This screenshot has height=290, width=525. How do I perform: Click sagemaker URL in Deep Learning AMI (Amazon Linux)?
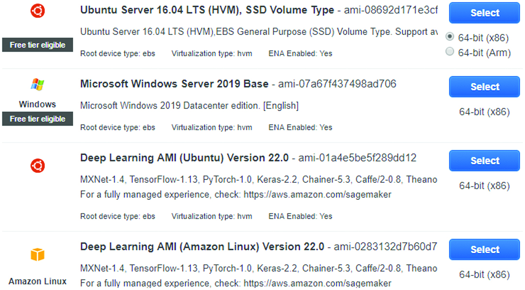[318, 283]
